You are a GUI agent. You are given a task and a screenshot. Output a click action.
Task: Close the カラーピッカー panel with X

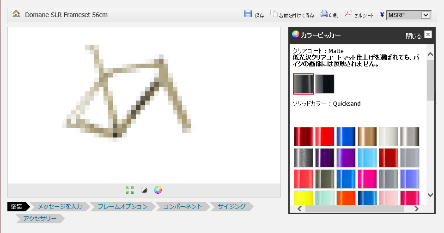[x=428, y=35]
